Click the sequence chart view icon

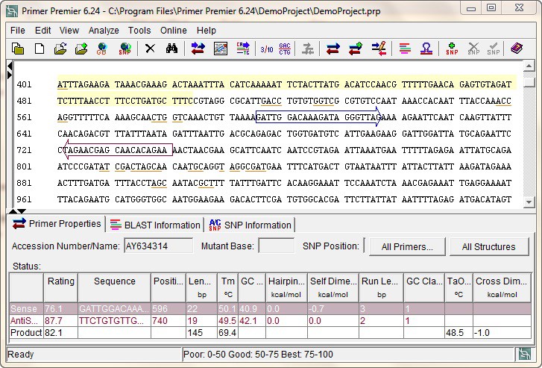click(221, 49)
